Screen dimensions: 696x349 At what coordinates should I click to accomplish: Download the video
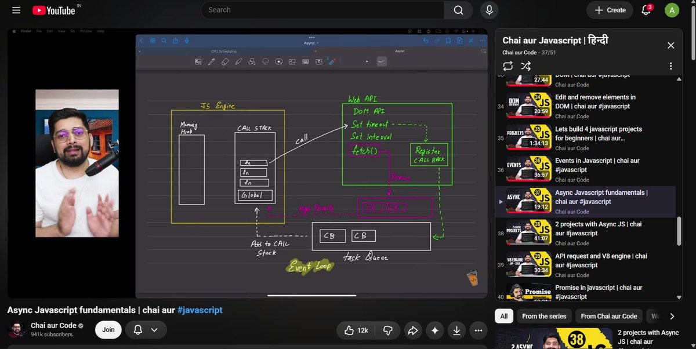click(456, 330)
